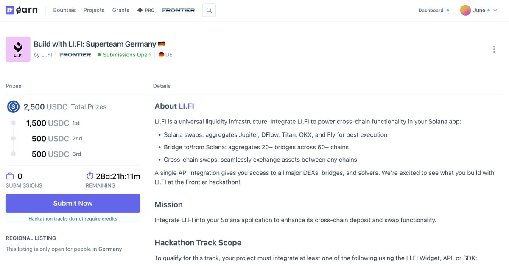This screenshot has height=266, width=509.
Task: Open the FRONTIER page from the navigation
Action: point(178,10)
